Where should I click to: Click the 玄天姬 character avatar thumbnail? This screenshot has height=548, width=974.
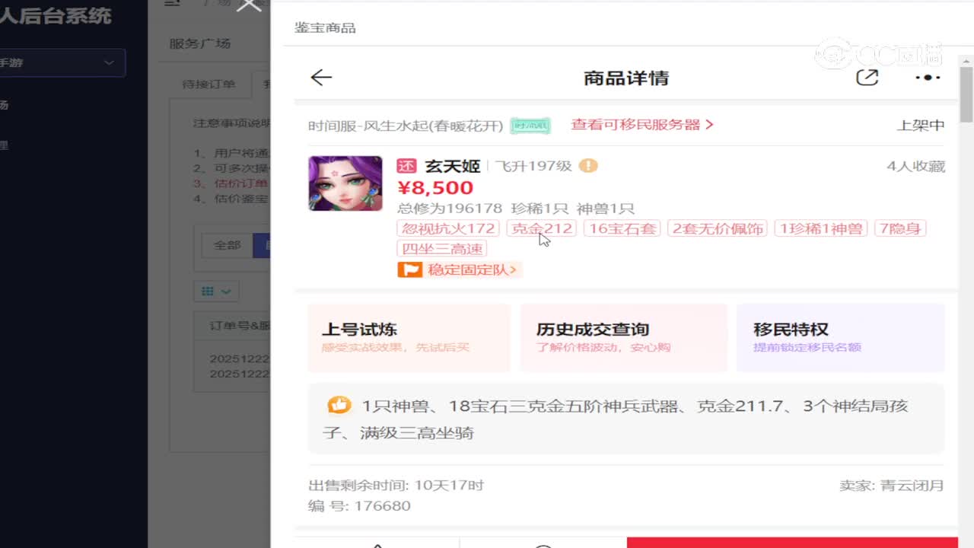[345, 183]
